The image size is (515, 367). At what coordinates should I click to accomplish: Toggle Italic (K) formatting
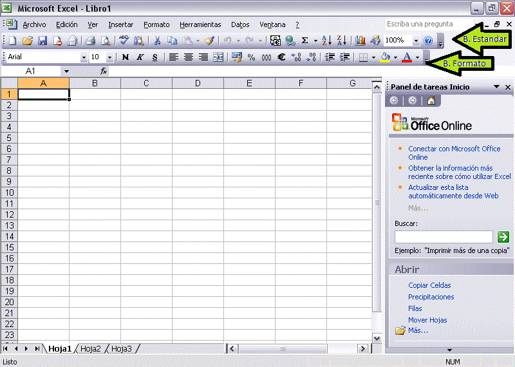[140, 57]
